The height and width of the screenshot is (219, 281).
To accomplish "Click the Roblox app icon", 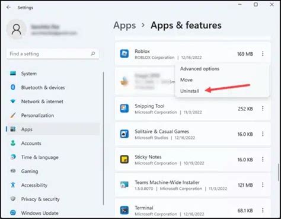I will [x=124, y=53].
